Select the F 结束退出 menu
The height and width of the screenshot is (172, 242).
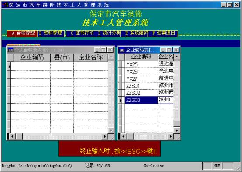tap(163, 34)
